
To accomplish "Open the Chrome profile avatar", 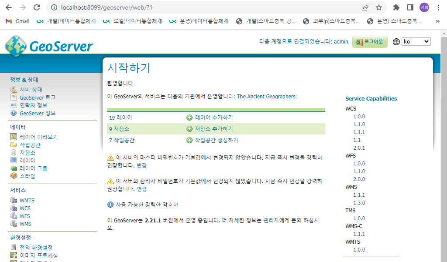I will (x=424, y=7).
